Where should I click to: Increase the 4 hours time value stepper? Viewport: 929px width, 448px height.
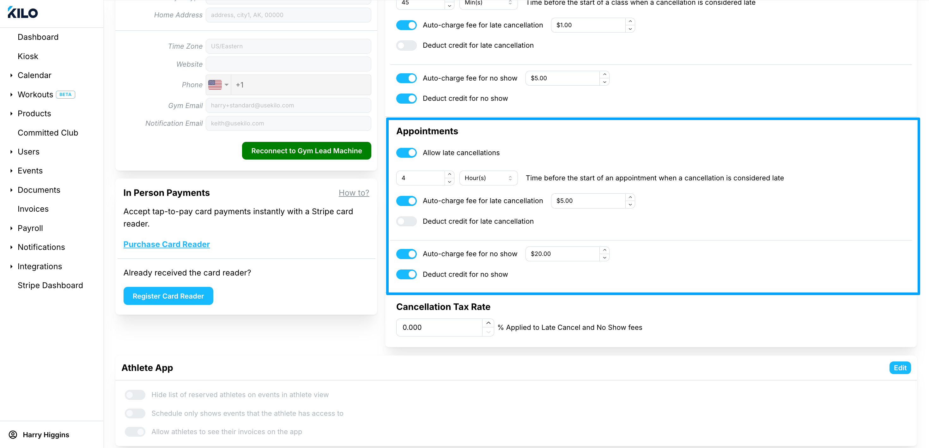[x=449, y=175]
